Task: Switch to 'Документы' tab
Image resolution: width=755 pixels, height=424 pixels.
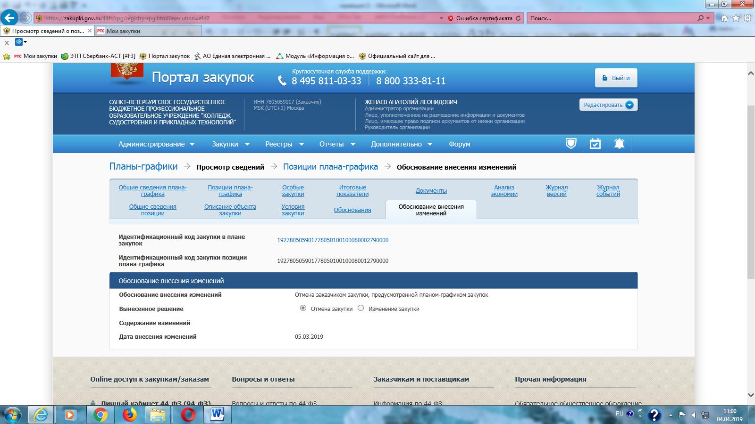Action: pos(431,191)
